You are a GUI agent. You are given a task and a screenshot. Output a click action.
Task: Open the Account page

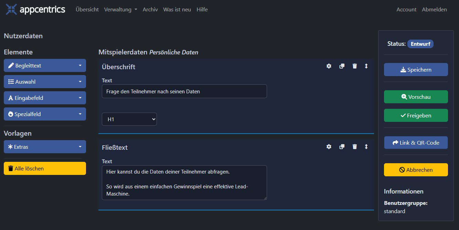click(x=406, y=10)
